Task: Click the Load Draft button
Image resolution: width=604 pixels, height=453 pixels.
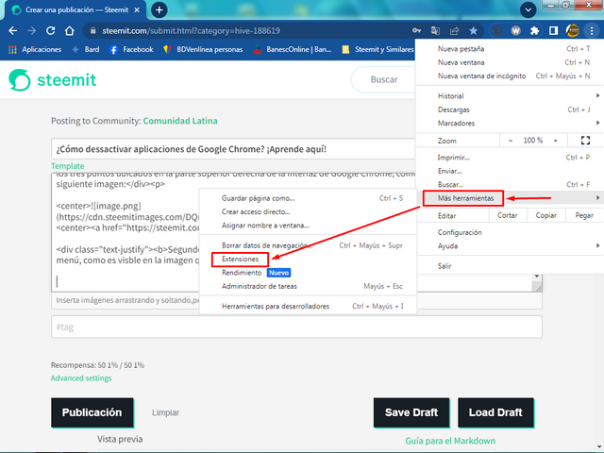Action: click(495, 412)
